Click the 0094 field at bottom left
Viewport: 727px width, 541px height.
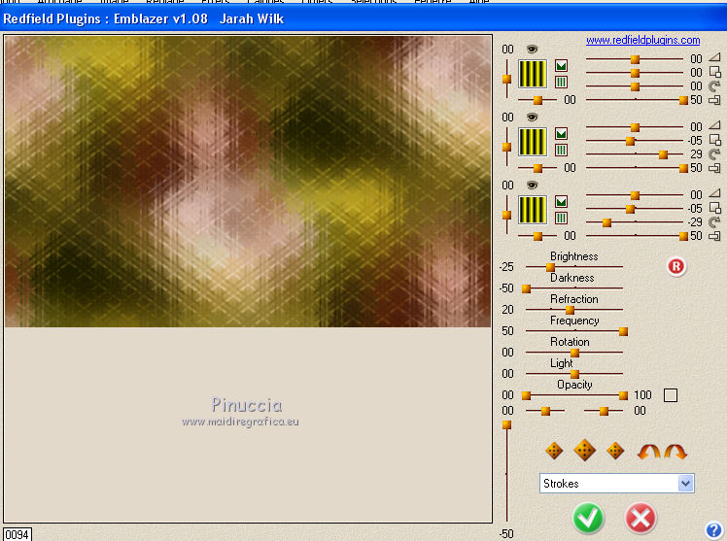[17, 534]
